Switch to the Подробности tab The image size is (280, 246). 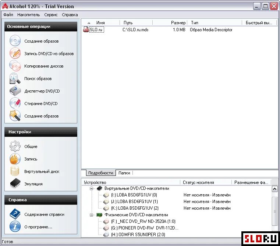tap(101, 173)
